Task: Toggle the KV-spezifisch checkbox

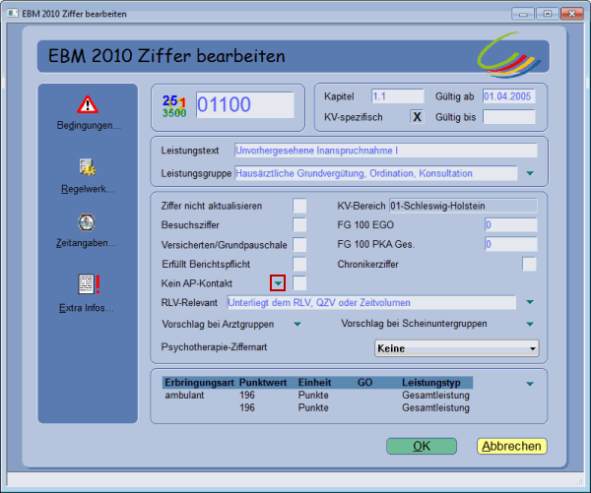Action: click(x=417, y=117)
